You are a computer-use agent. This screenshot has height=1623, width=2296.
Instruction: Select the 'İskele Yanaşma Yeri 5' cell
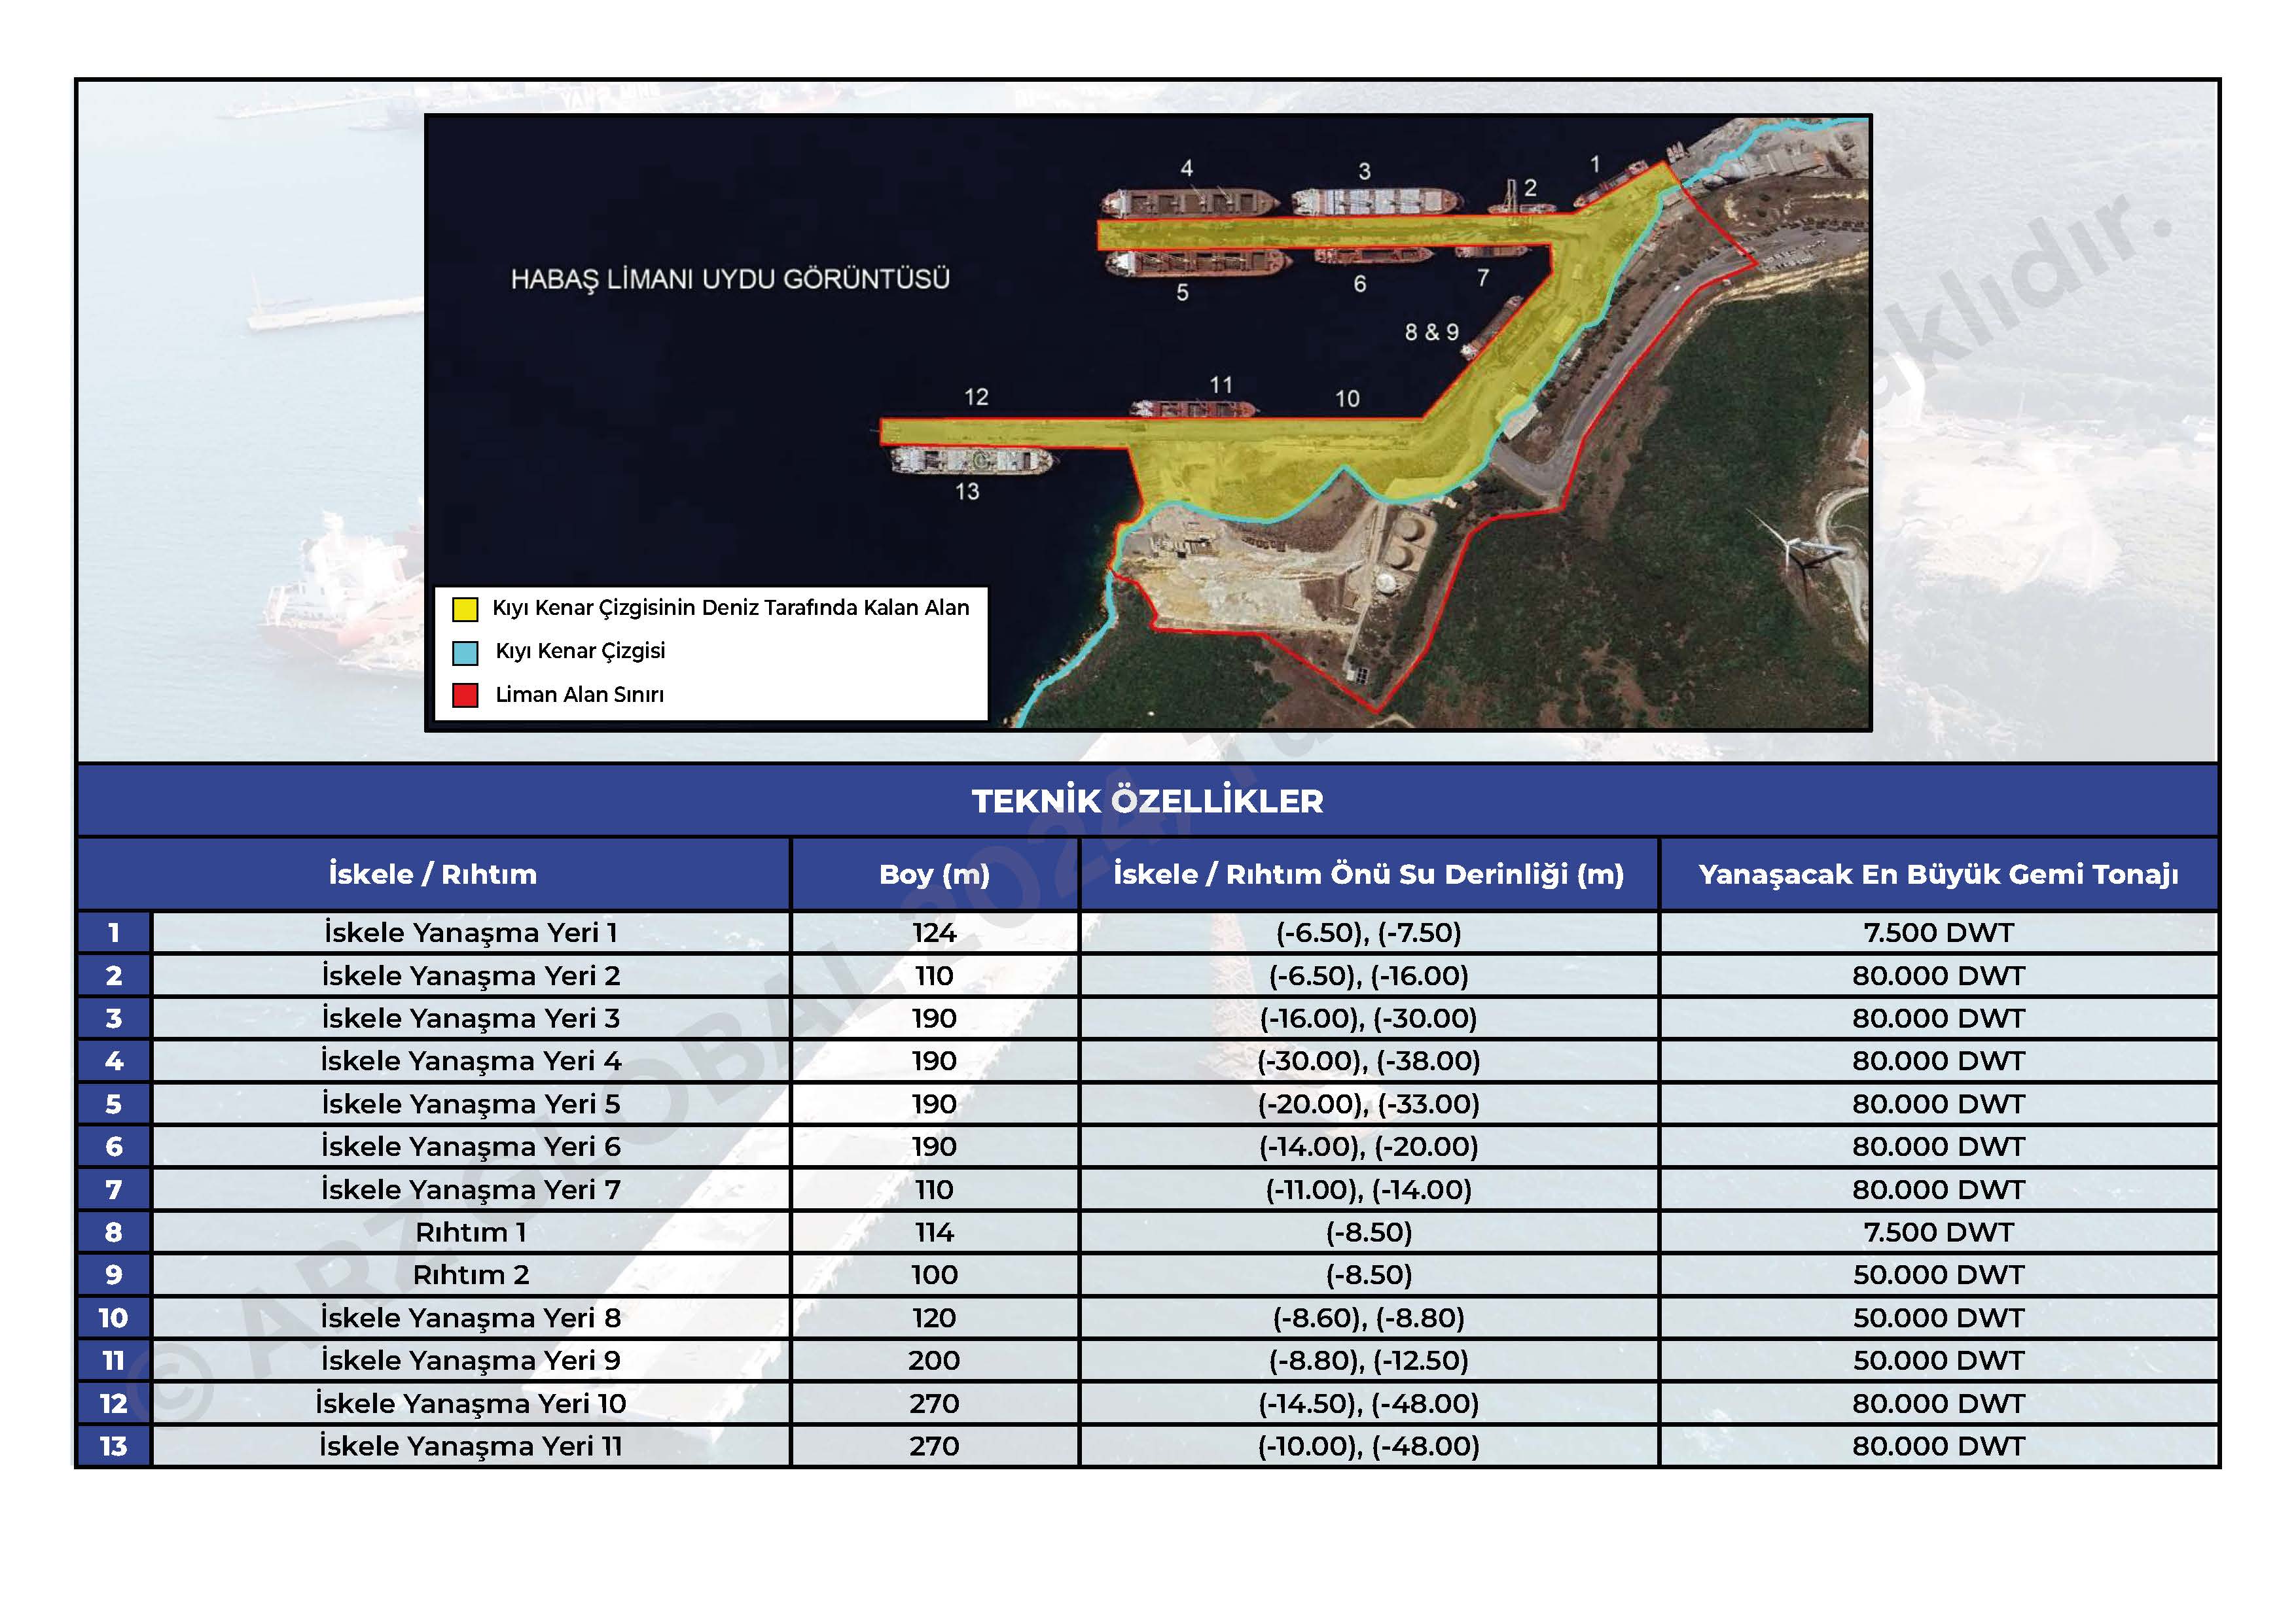click(471, 1104)
